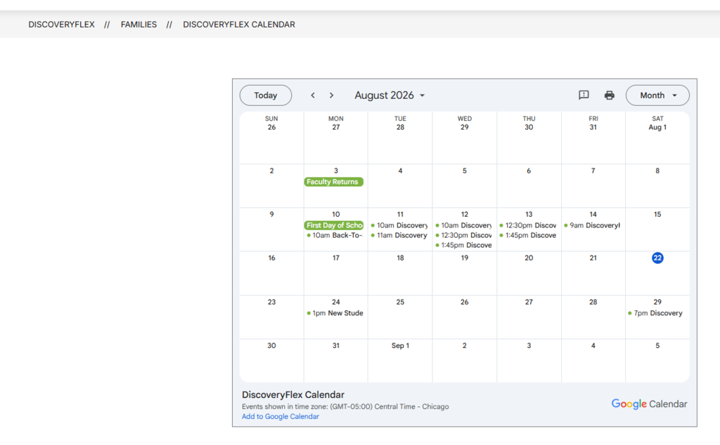Select date 15 on Saturday
The width and height of the screenshot is (720, 445).
[x=657, y=215]
